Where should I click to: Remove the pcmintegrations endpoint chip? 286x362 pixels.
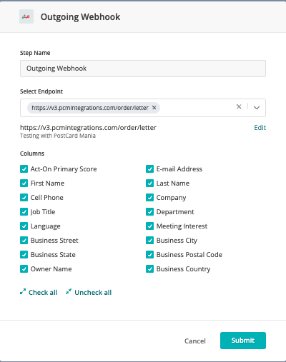(x=154, y=108)
